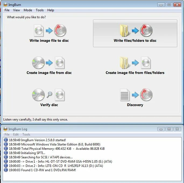
Task: Click info icon beside Windows Vista log entry
Action: (6, 144)
